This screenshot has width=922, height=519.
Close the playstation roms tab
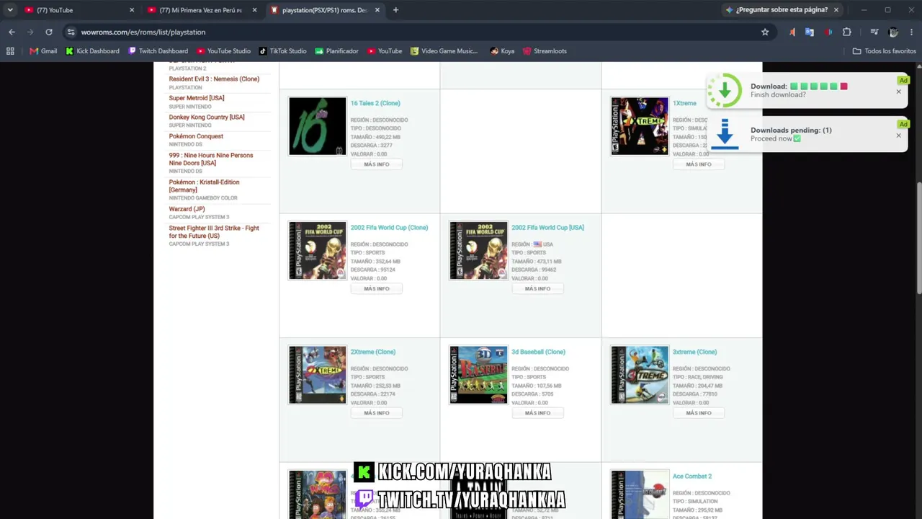pos(377,10)
